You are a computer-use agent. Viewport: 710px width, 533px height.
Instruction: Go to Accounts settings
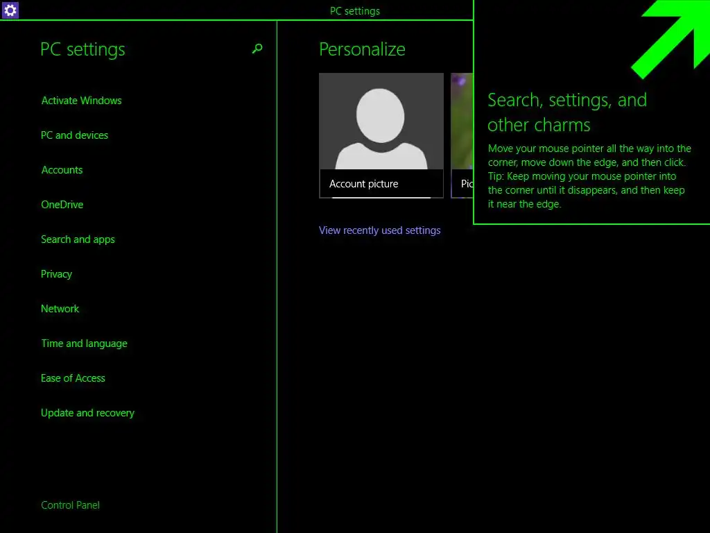(x=62, y=170)
